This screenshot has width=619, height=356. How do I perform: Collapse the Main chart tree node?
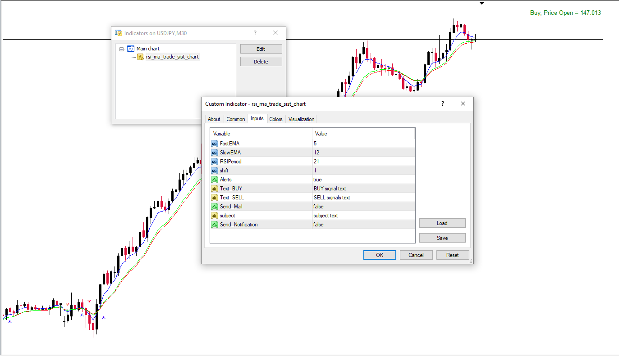pos(122,49)
